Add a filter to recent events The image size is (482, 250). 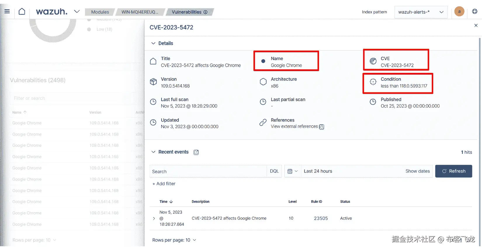click(164, 184)
